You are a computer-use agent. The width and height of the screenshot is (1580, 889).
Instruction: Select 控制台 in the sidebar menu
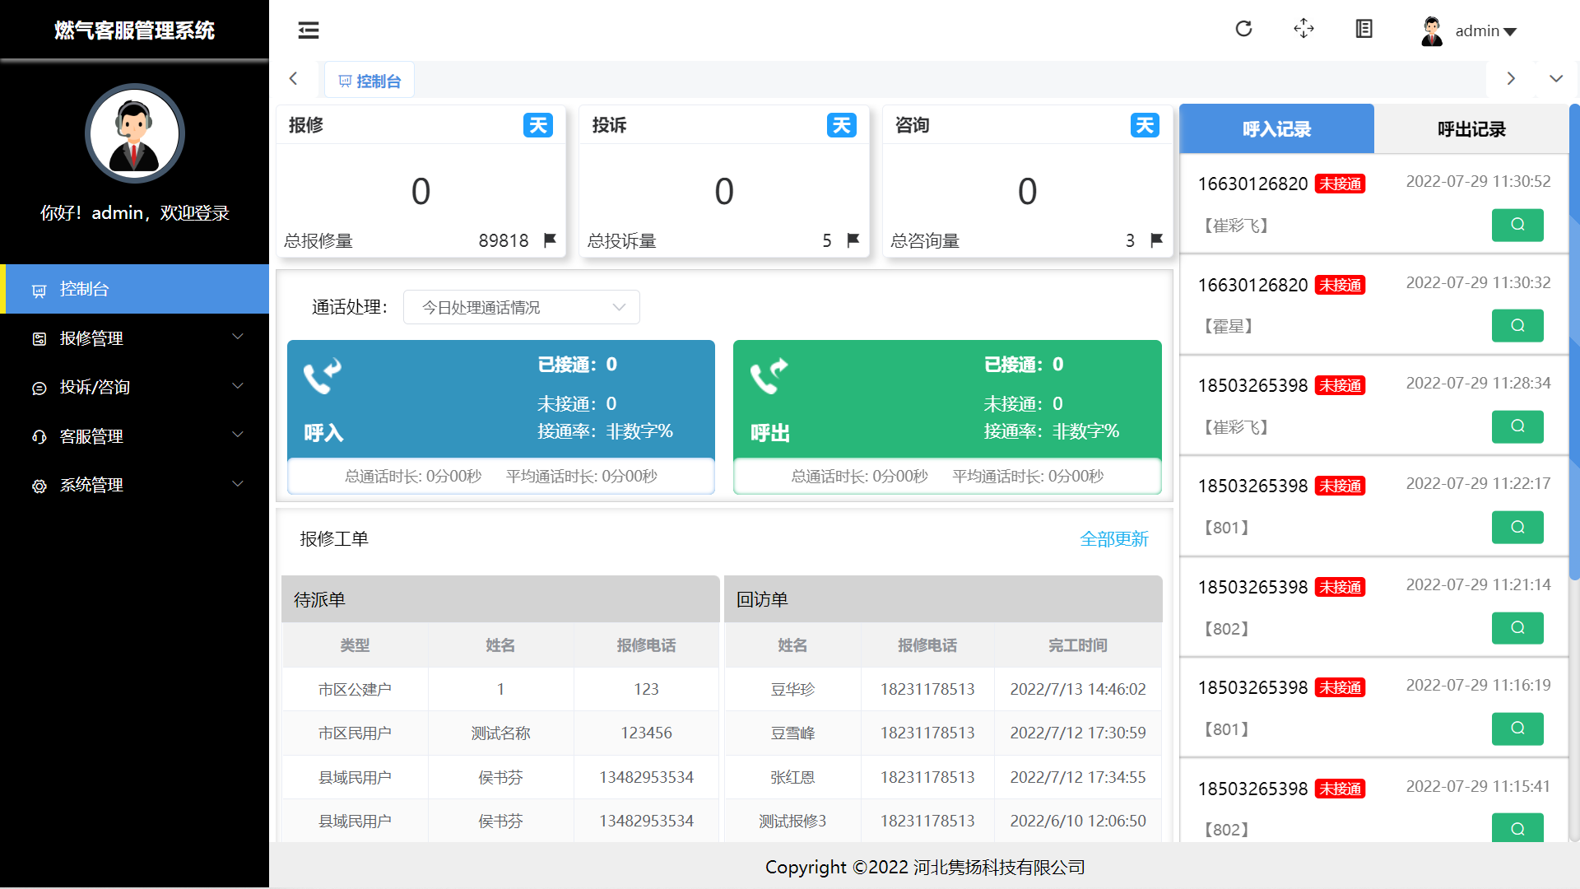point(134,289)
